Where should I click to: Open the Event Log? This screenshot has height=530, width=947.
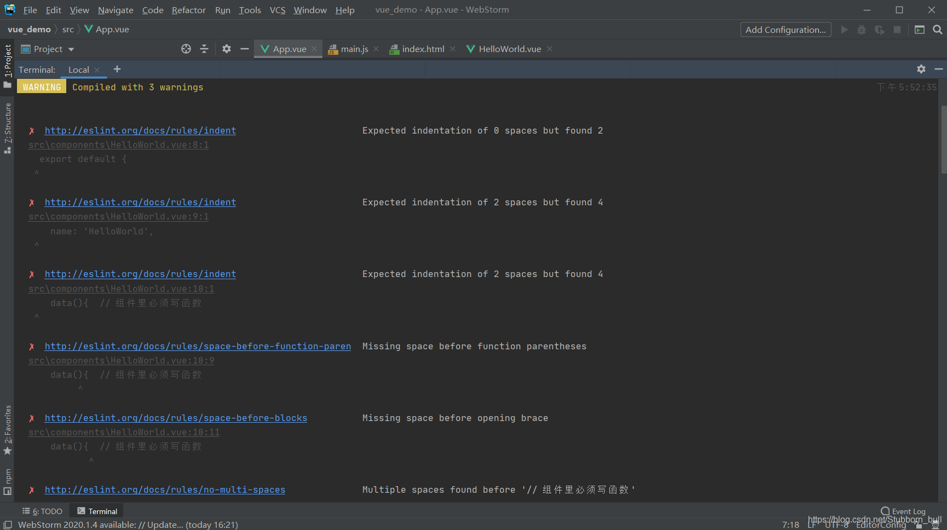[903, 511]
